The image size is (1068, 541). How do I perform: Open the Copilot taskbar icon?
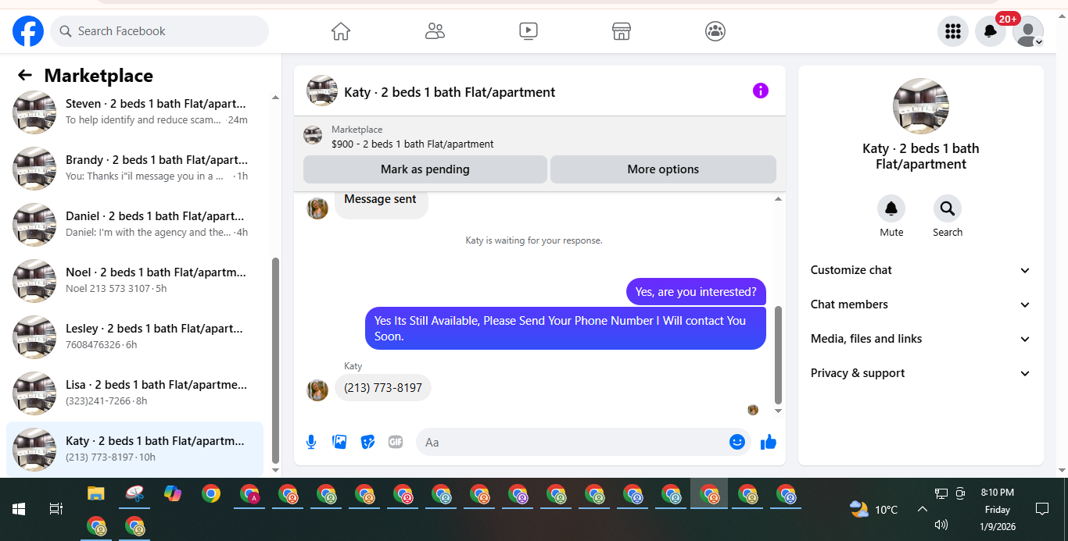tap(173, 493)
